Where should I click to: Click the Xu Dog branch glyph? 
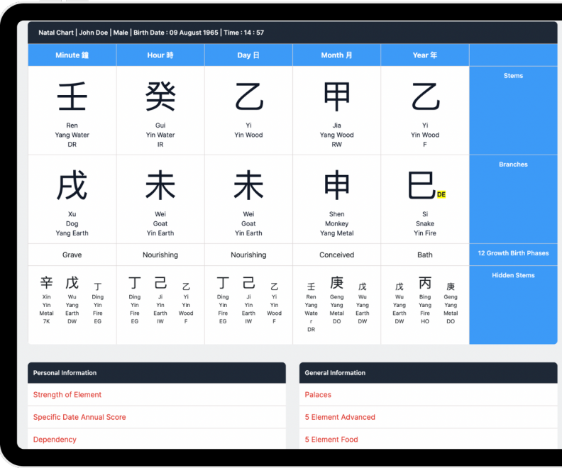point(72,186)
